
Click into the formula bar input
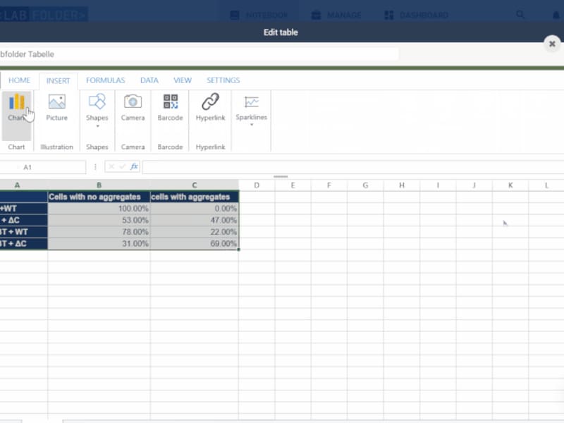click(x=353, y=167)
